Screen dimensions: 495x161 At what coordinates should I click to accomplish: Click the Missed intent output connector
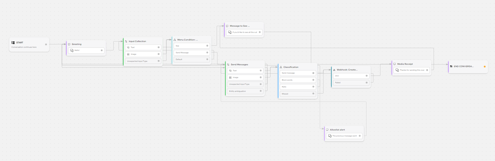point(313,93)
